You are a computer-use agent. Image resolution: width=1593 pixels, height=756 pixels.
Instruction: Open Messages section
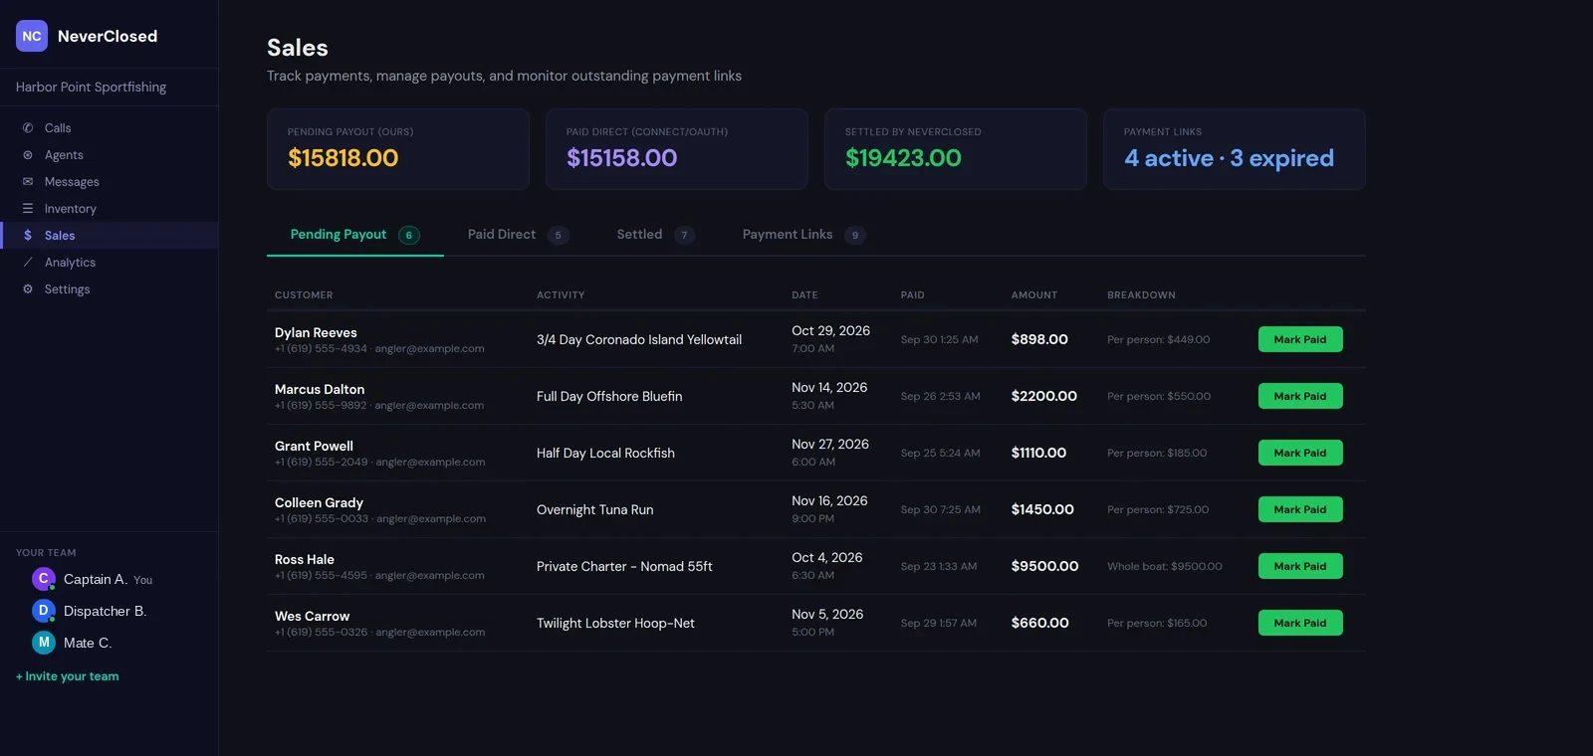click(110, 182)
